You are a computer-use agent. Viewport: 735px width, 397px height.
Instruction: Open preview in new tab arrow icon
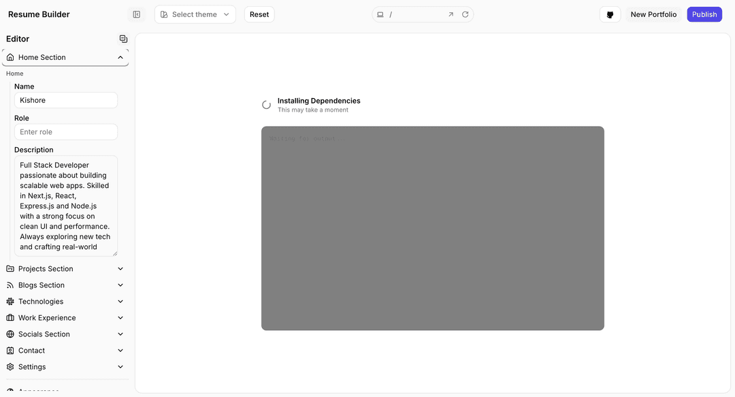point(451,14)
